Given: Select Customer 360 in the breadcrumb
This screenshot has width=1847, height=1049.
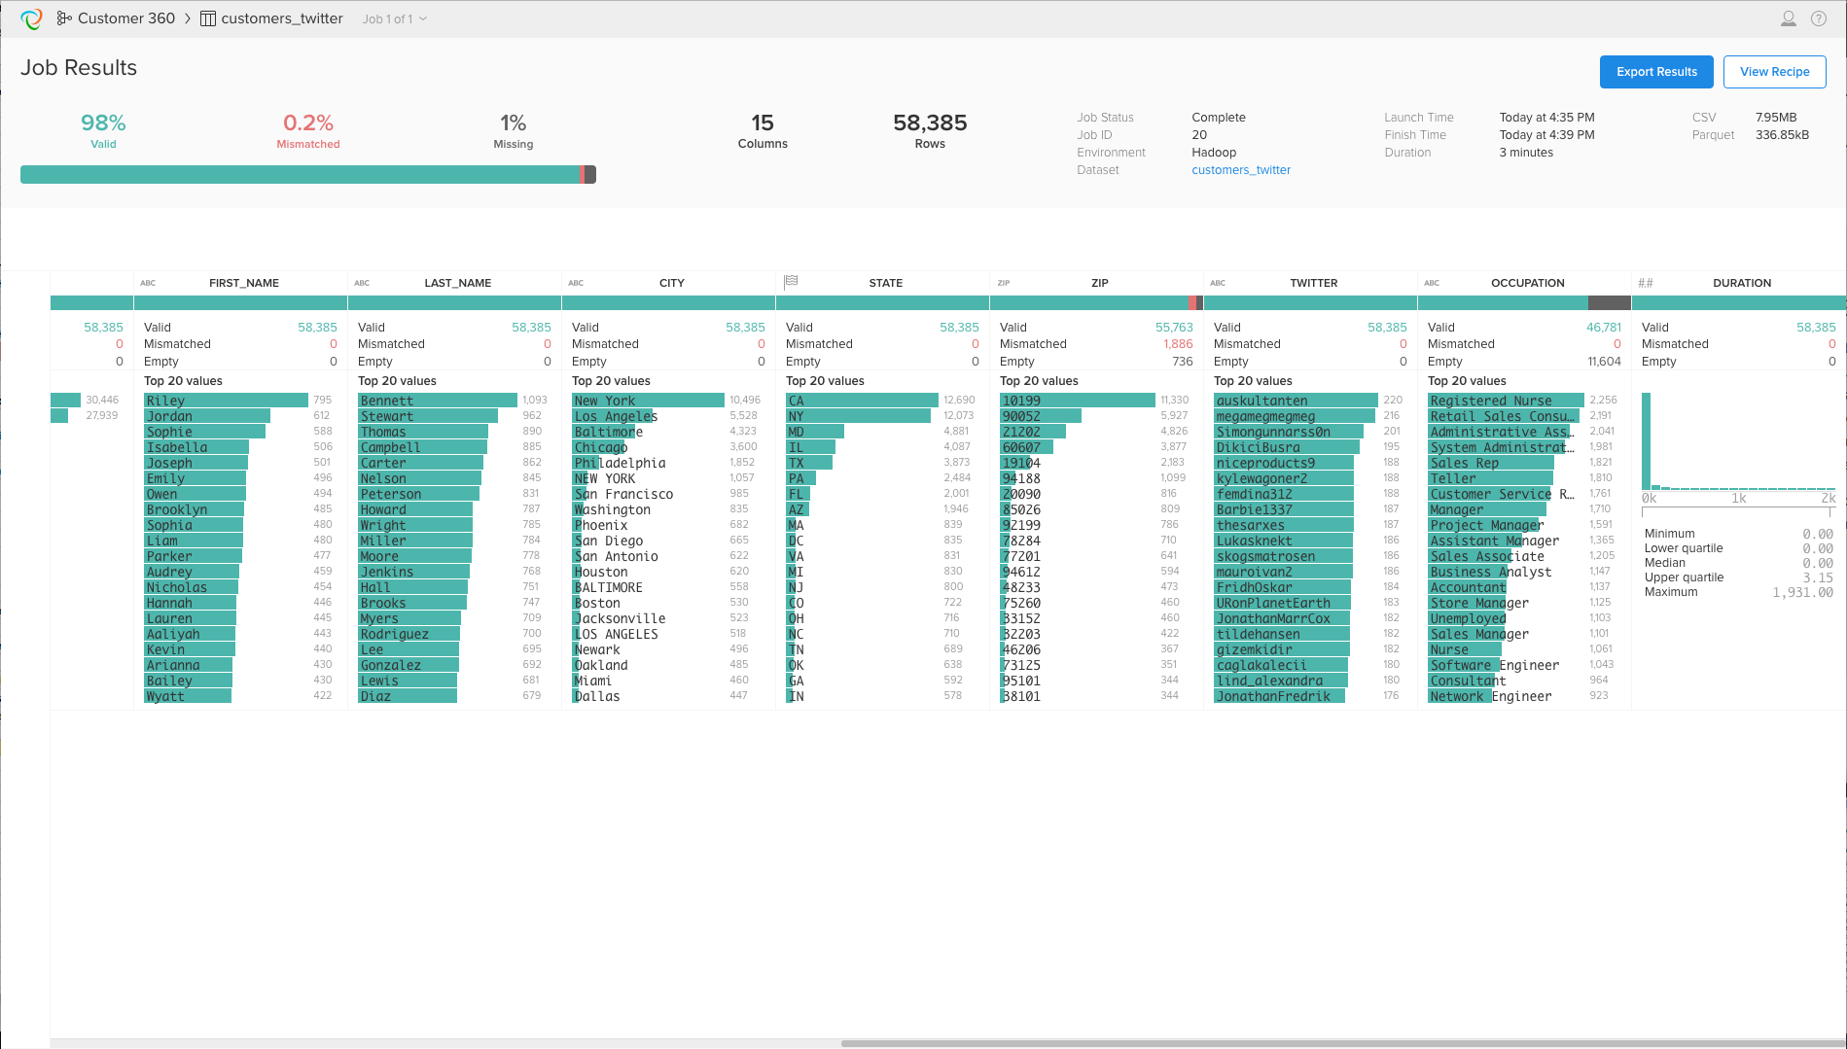Looking at the screenshot, I should click(x=126, y=17).
